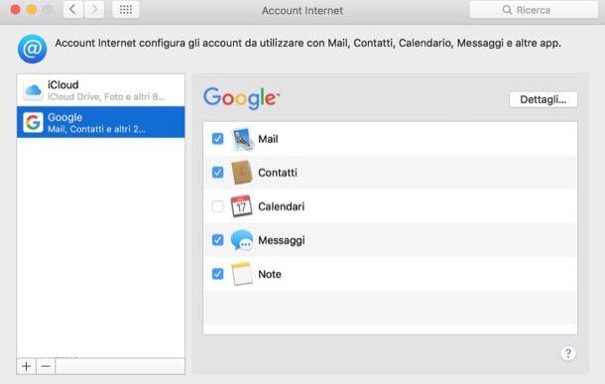Show all preferences grid button

pyautogui.click(x=126, y=10)
